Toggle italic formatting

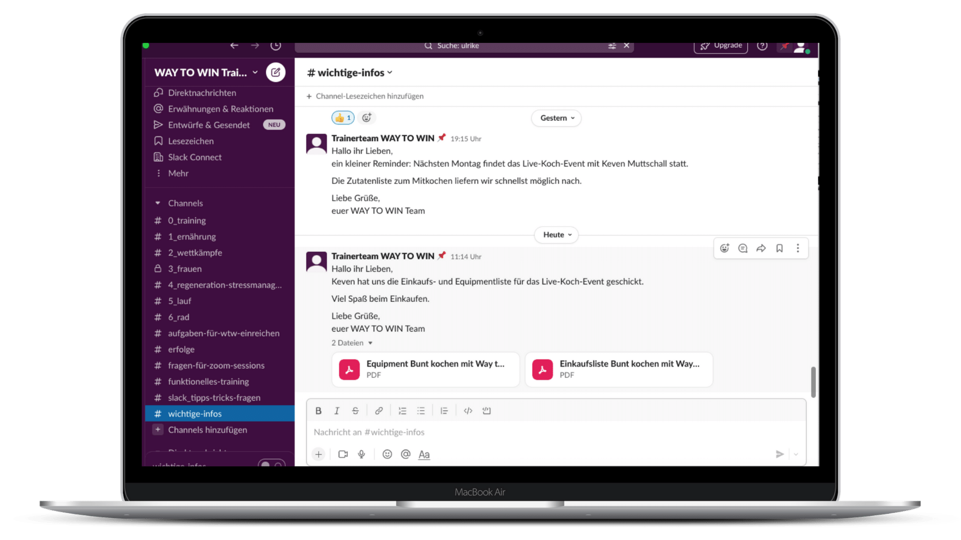tap(337, 411)
